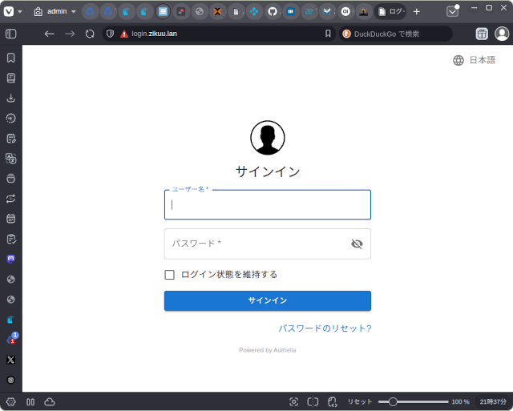Click the capture page camera icon
513x411 pixels.
tap(294, 401)
